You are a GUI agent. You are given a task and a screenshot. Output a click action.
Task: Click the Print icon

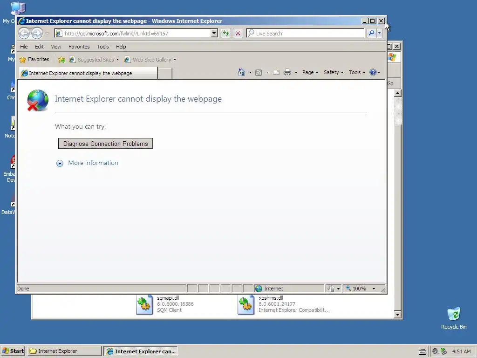[287, 72]
